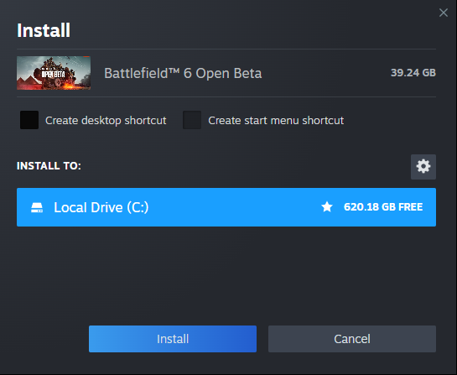Click the INSTALL TO: section label
The image size is (457, 375).
point(49,166)
